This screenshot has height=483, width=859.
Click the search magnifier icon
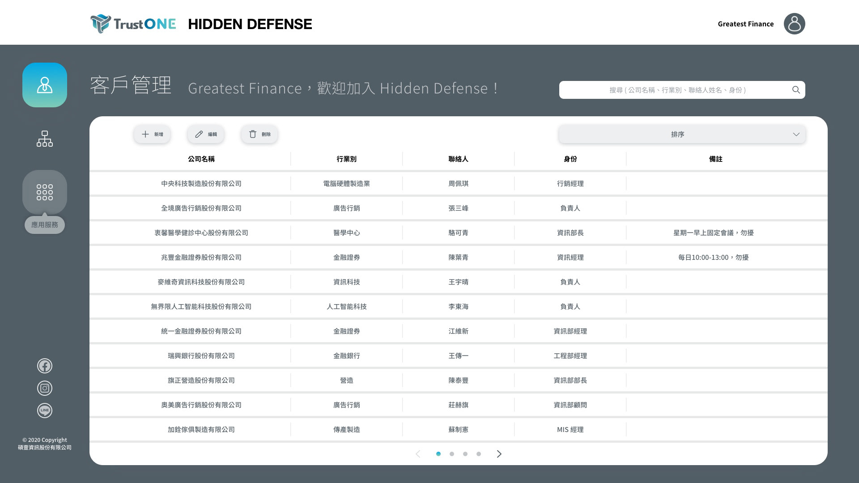pos(796,90)
